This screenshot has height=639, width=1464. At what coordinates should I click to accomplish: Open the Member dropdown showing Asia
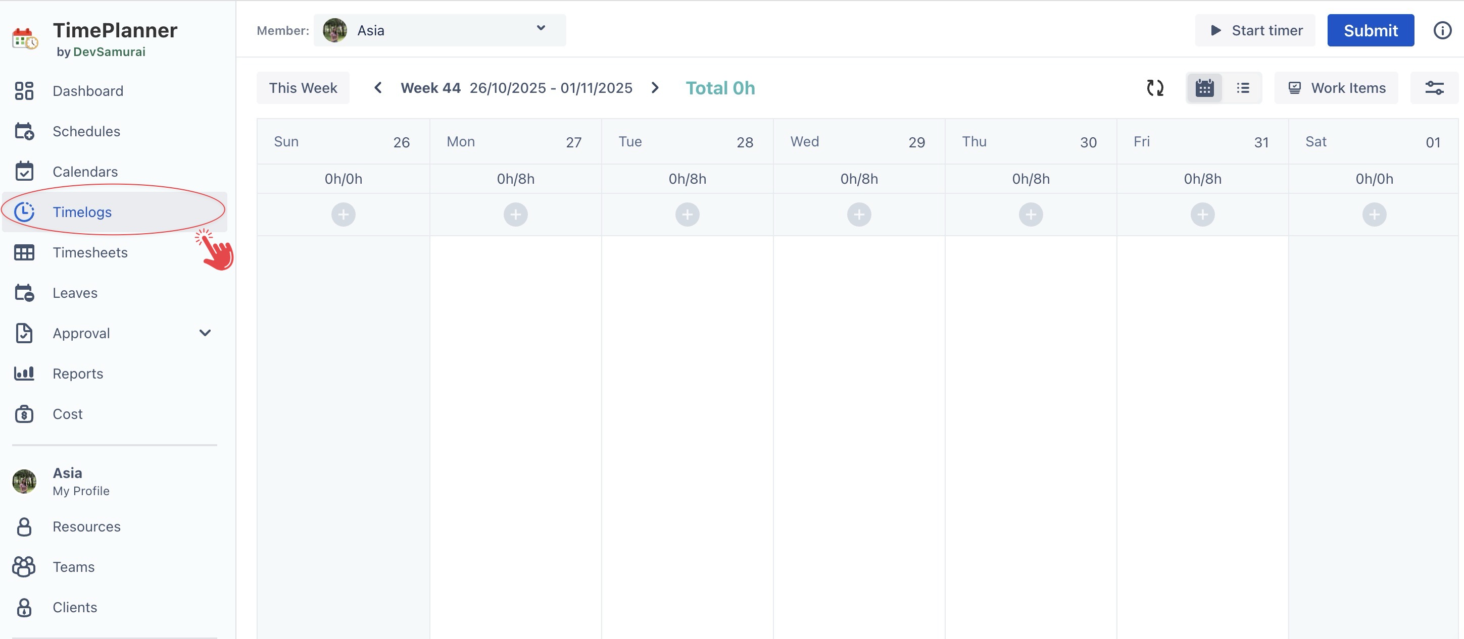(440, 31)
